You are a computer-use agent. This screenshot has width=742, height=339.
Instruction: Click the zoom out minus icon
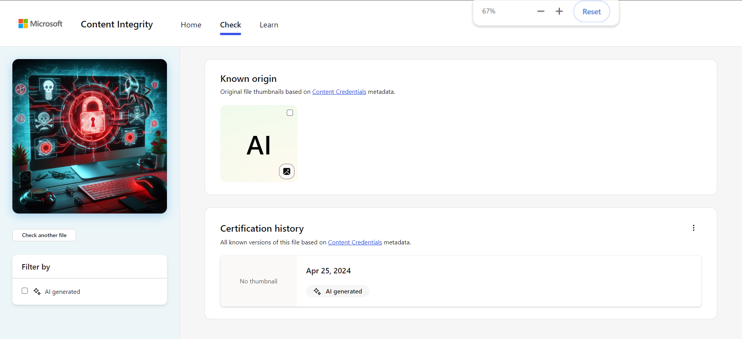[x=541, y=12]
